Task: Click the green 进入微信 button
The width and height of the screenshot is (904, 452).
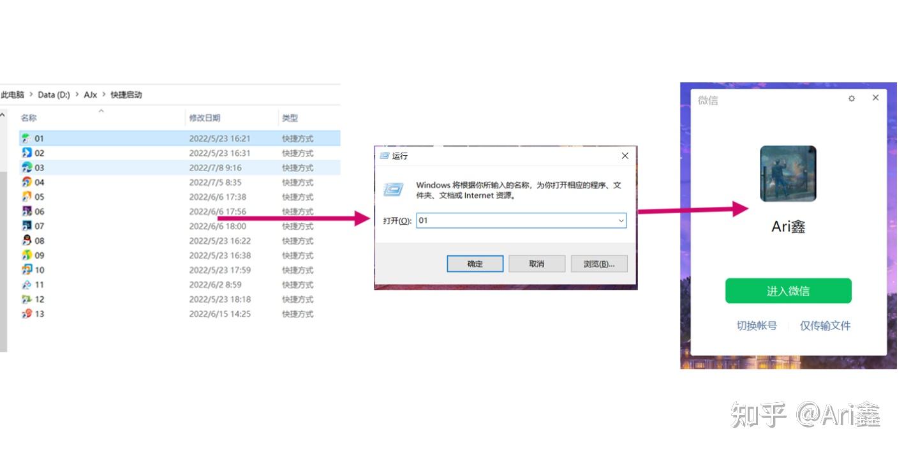Action: tap(789, 291)
